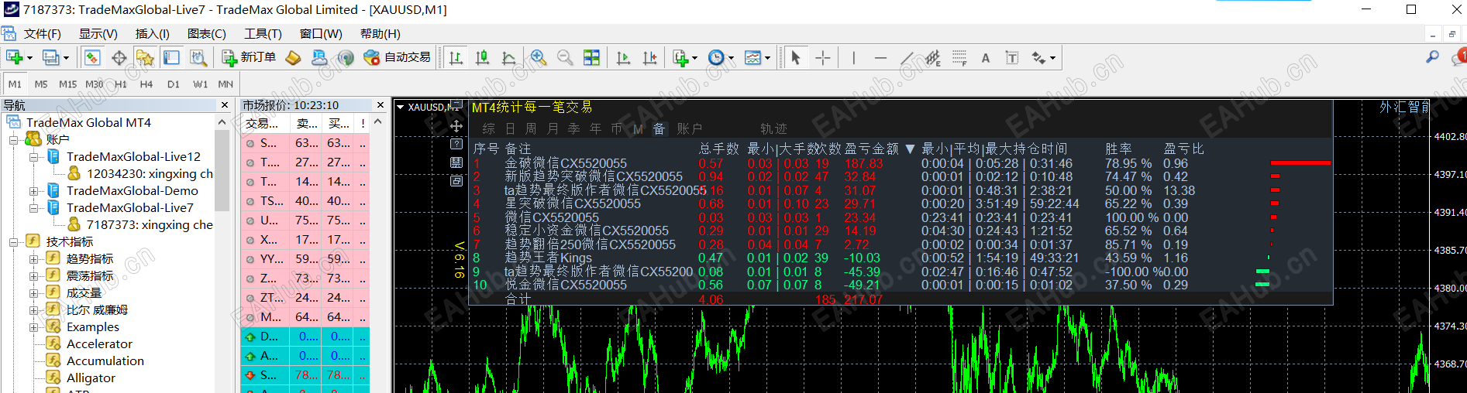Open the MetaEditor yellow book icon
The width and height of the screenshot is (1467, 393).
(x=293, y=58)
